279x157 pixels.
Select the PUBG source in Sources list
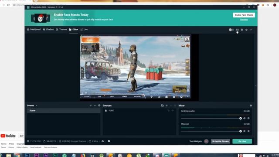139,110
